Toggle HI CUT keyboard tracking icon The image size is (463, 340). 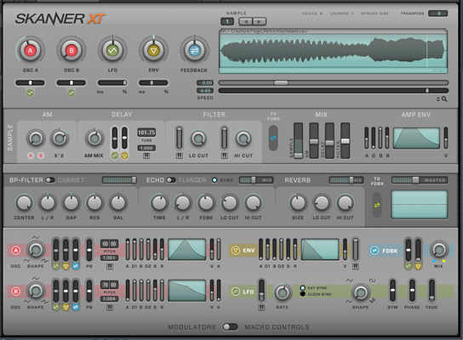tap(225, 156)
